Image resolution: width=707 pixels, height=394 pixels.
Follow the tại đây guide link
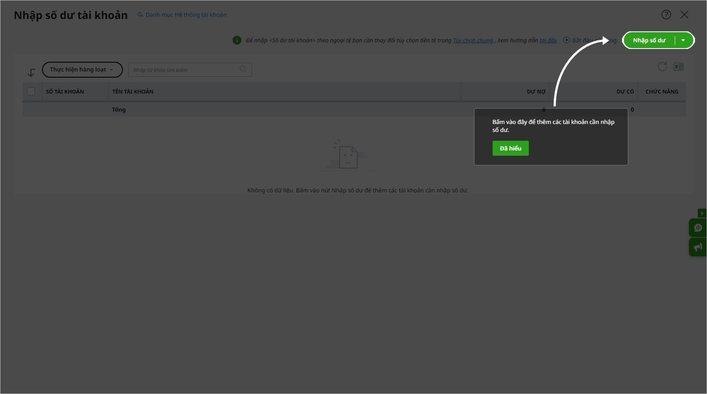(x=548, y=40)
